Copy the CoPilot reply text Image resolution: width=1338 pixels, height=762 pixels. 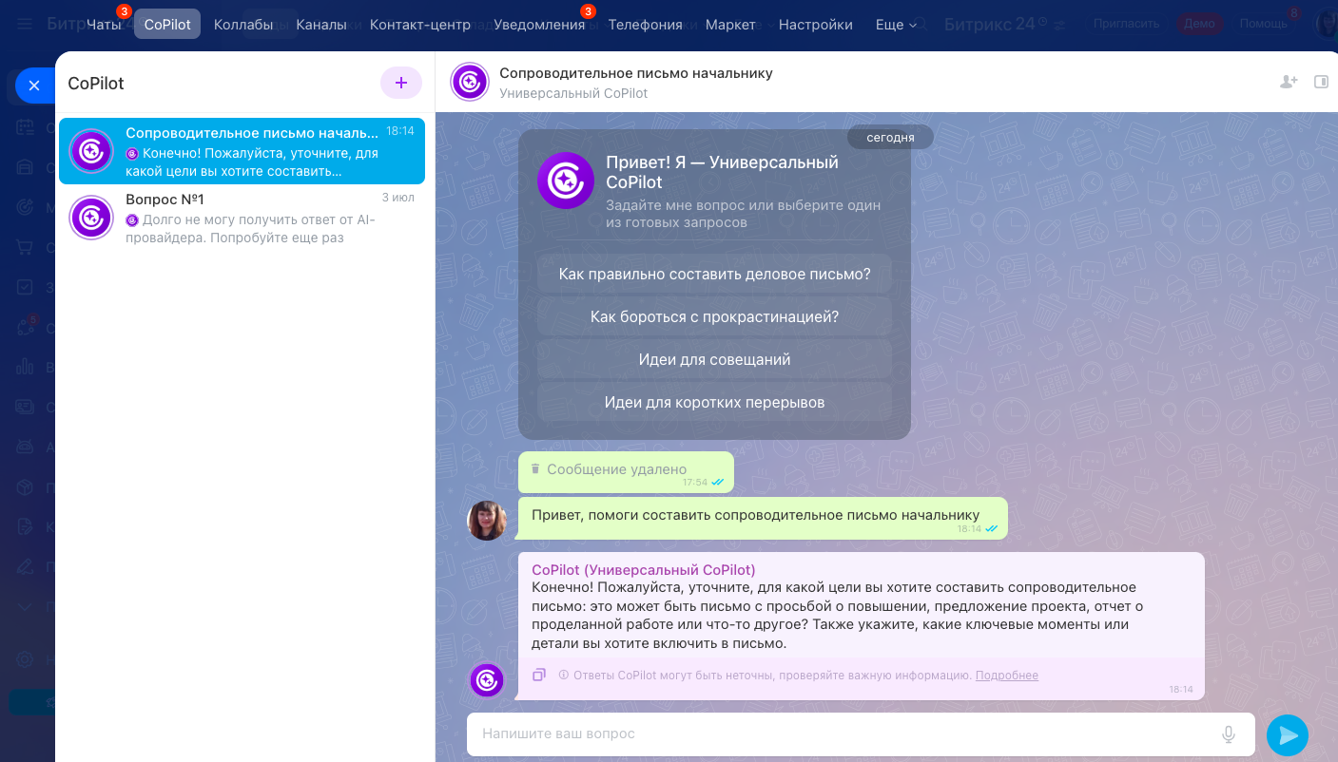click(539, 675)
